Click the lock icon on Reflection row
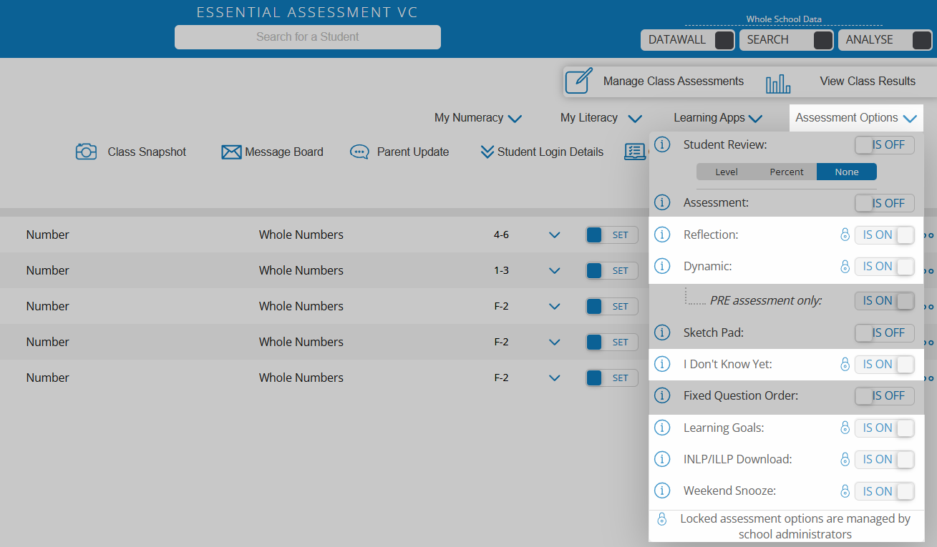This screenshot has height=547, width=937. [845, 235]
